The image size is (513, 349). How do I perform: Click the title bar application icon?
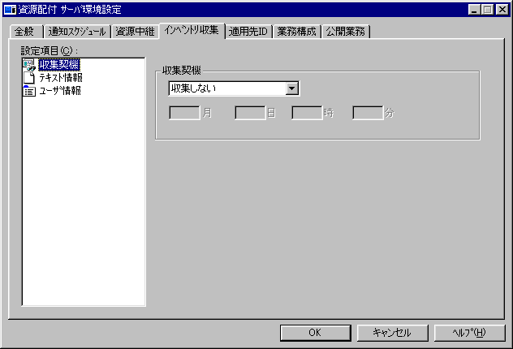point(10,10)
